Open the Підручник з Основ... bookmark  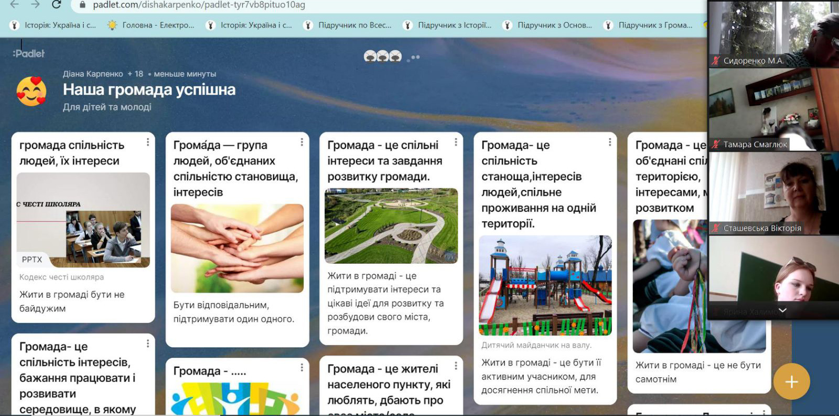[x=547, y=25]
